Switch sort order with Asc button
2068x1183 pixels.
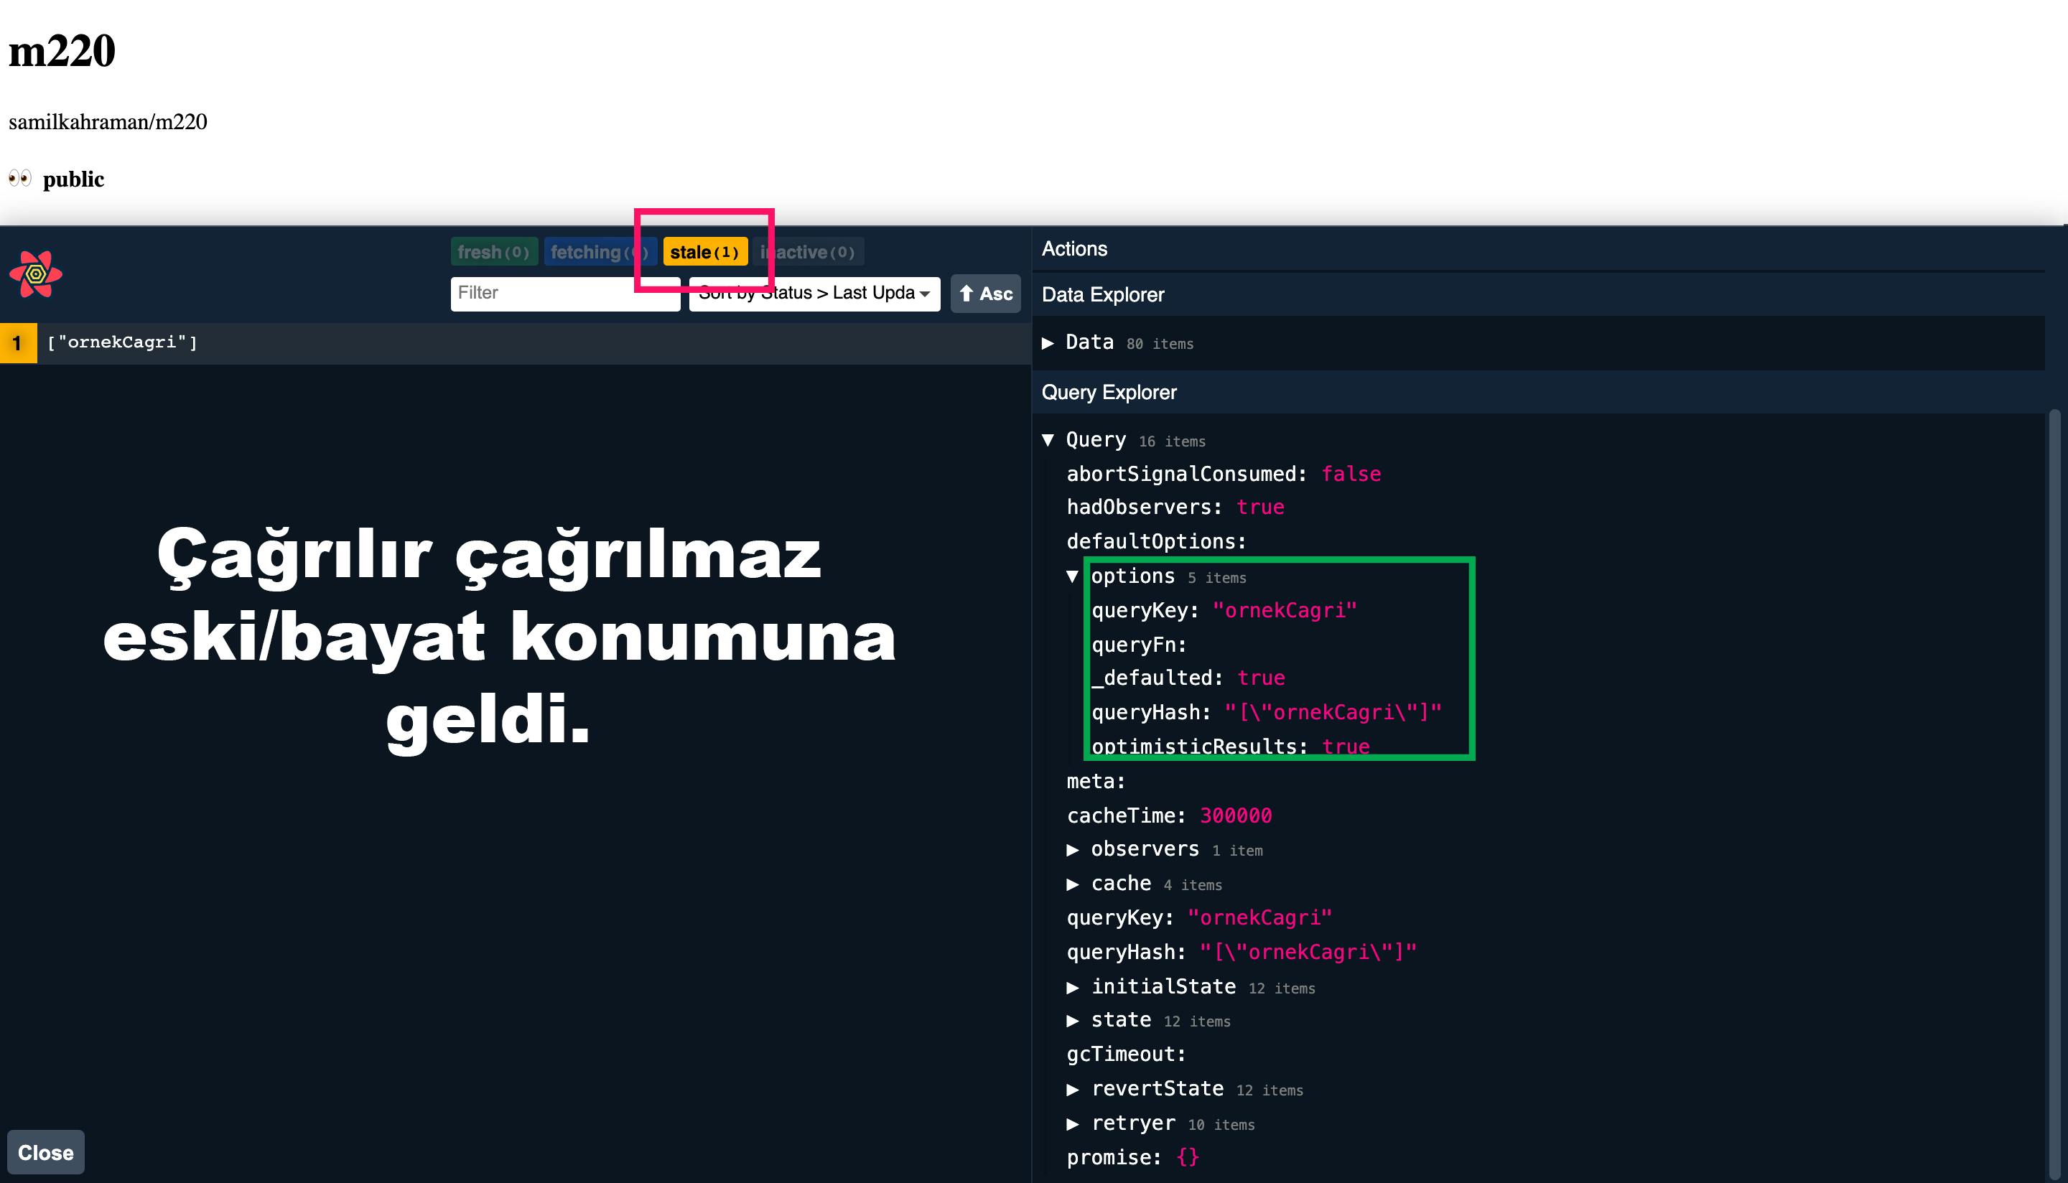(x=986, y=294)
